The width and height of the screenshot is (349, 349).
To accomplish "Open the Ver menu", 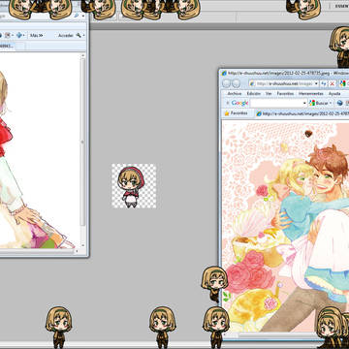I will (269, 93).
